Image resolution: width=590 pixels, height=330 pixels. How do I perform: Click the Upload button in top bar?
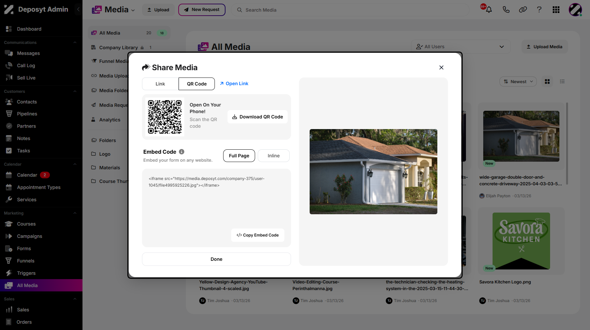pyautogui.click(x=158, y=10)
